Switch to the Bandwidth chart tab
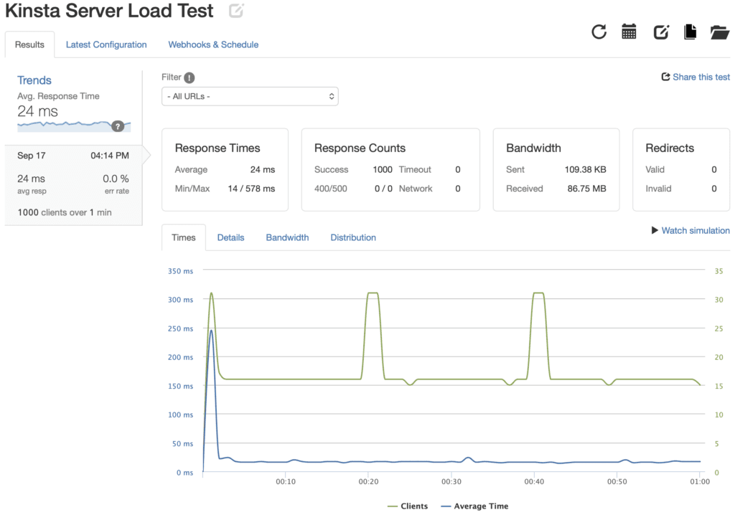 pos(287,237)
